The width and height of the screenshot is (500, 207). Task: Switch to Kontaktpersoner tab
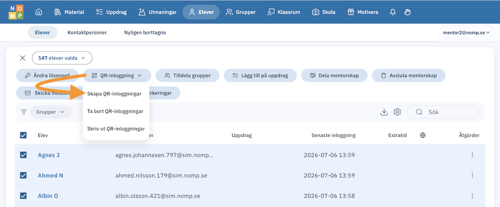coord(87,33)
